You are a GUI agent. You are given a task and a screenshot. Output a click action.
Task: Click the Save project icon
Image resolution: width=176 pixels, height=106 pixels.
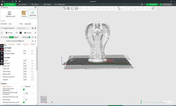(x=12, y=1)
